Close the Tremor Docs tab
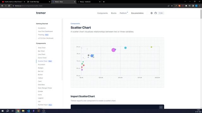The image size is (202, 113). coord(74,2)
